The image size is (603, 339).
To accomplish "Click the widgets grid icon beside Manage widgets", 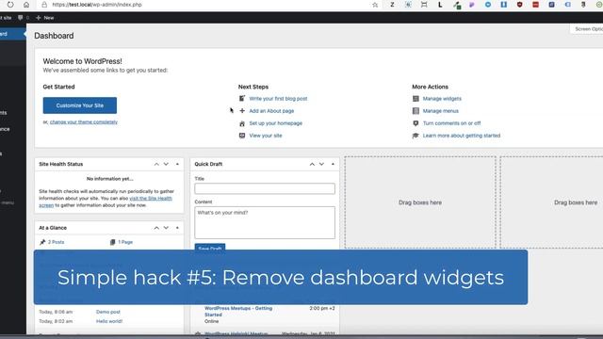I will tap(416, 99).
